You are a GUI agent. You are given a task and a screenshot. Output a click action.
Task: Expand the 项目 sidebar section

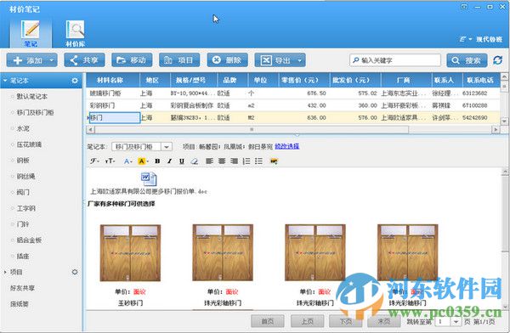pyautogui.click(x=5, y=272)
